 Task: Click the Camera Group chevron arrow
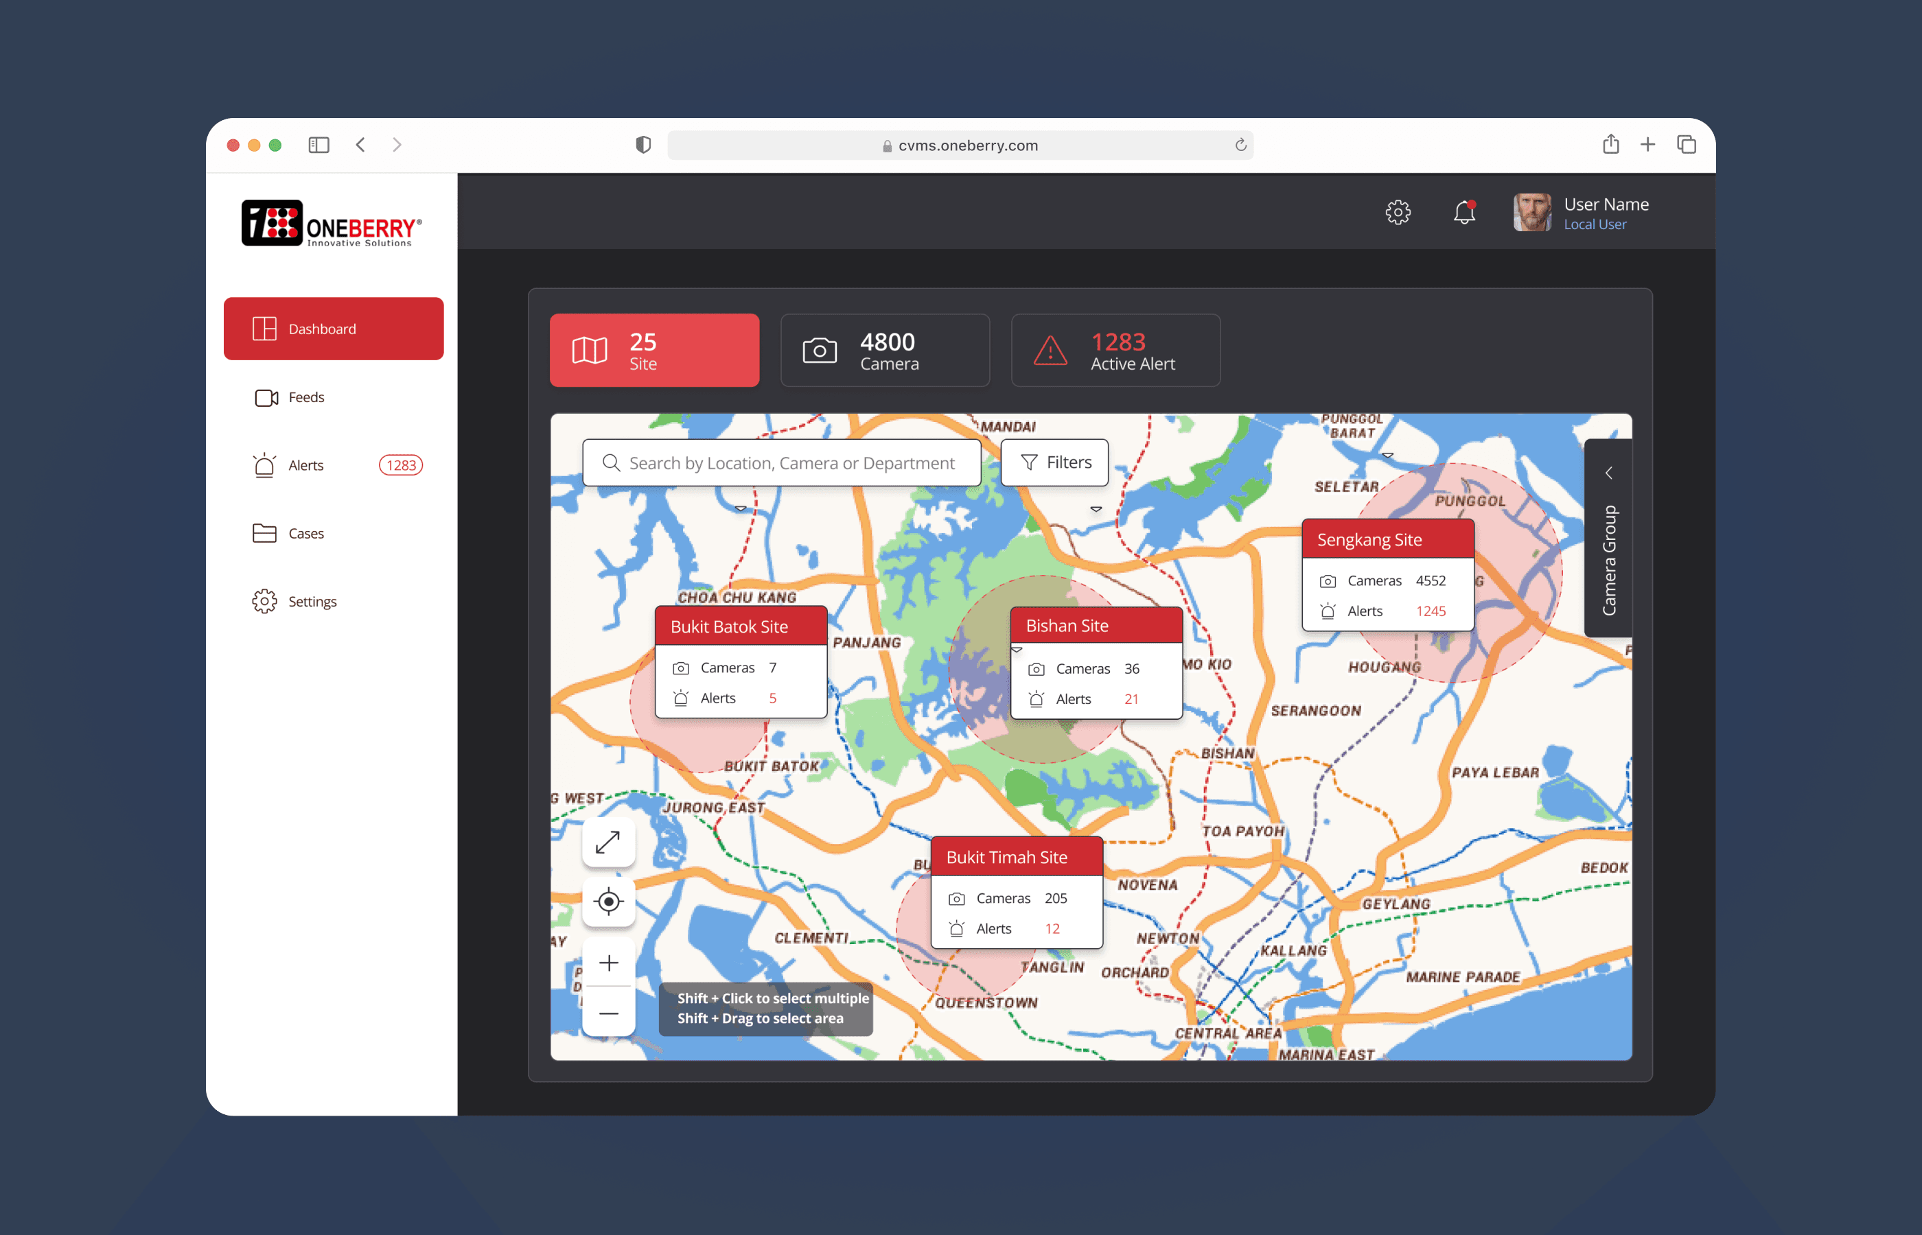tap(1608, 473)
